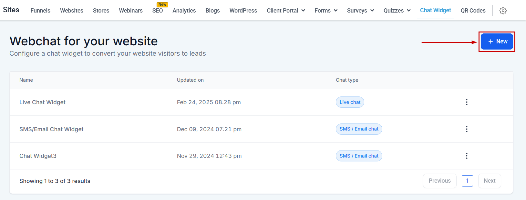Expand the Surveys dropdown menu
This screenshot has height=200, width=526.
[360, 11]
